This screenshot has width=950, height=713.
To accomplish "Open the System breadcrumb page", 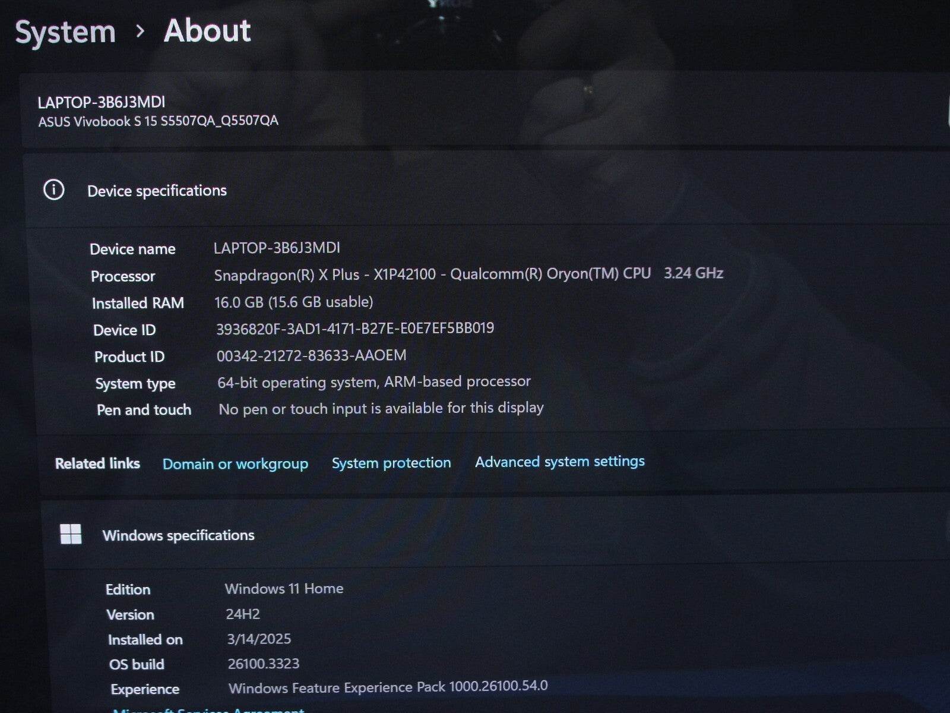I will (x=66, y=31).
